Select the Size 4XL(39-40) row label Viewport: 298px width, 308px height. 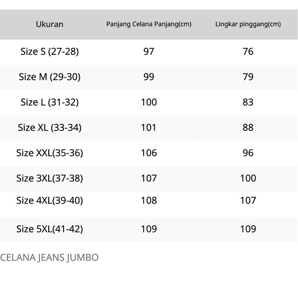(50, 200)
